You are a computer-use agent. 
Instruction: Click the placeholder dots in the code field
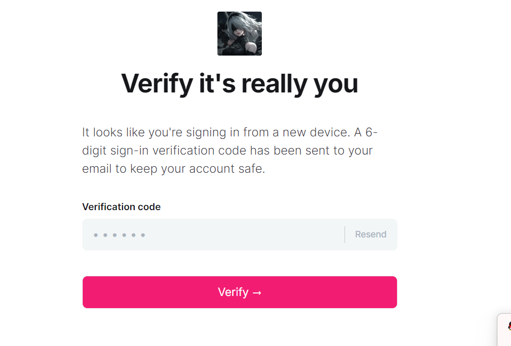click(x=119, y=235)
